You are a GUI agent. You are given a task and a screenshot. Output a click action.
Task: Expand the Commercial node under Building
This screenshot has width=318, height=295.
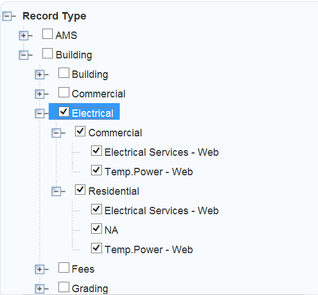point(40,94)
